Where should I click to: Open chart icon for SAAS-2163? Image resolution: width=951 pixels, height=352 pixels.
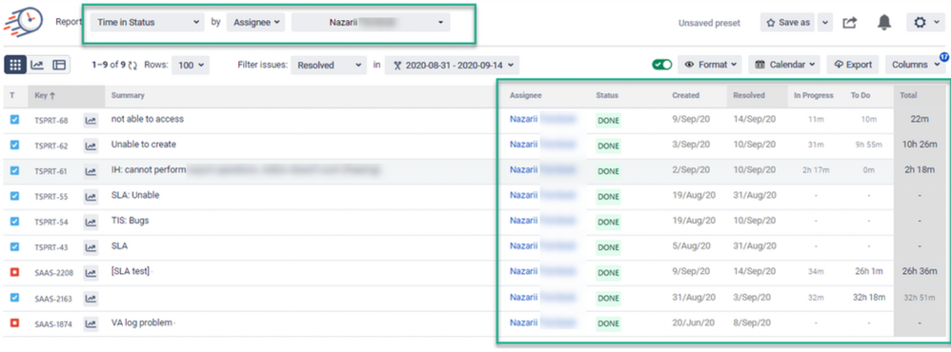click(91, 298)
